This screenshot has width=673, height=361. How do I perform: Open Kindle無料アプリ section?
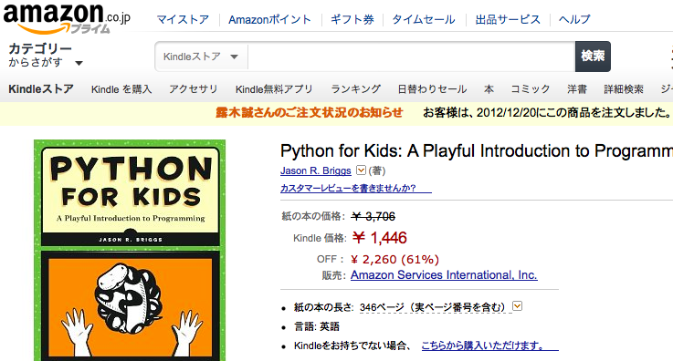274,89
